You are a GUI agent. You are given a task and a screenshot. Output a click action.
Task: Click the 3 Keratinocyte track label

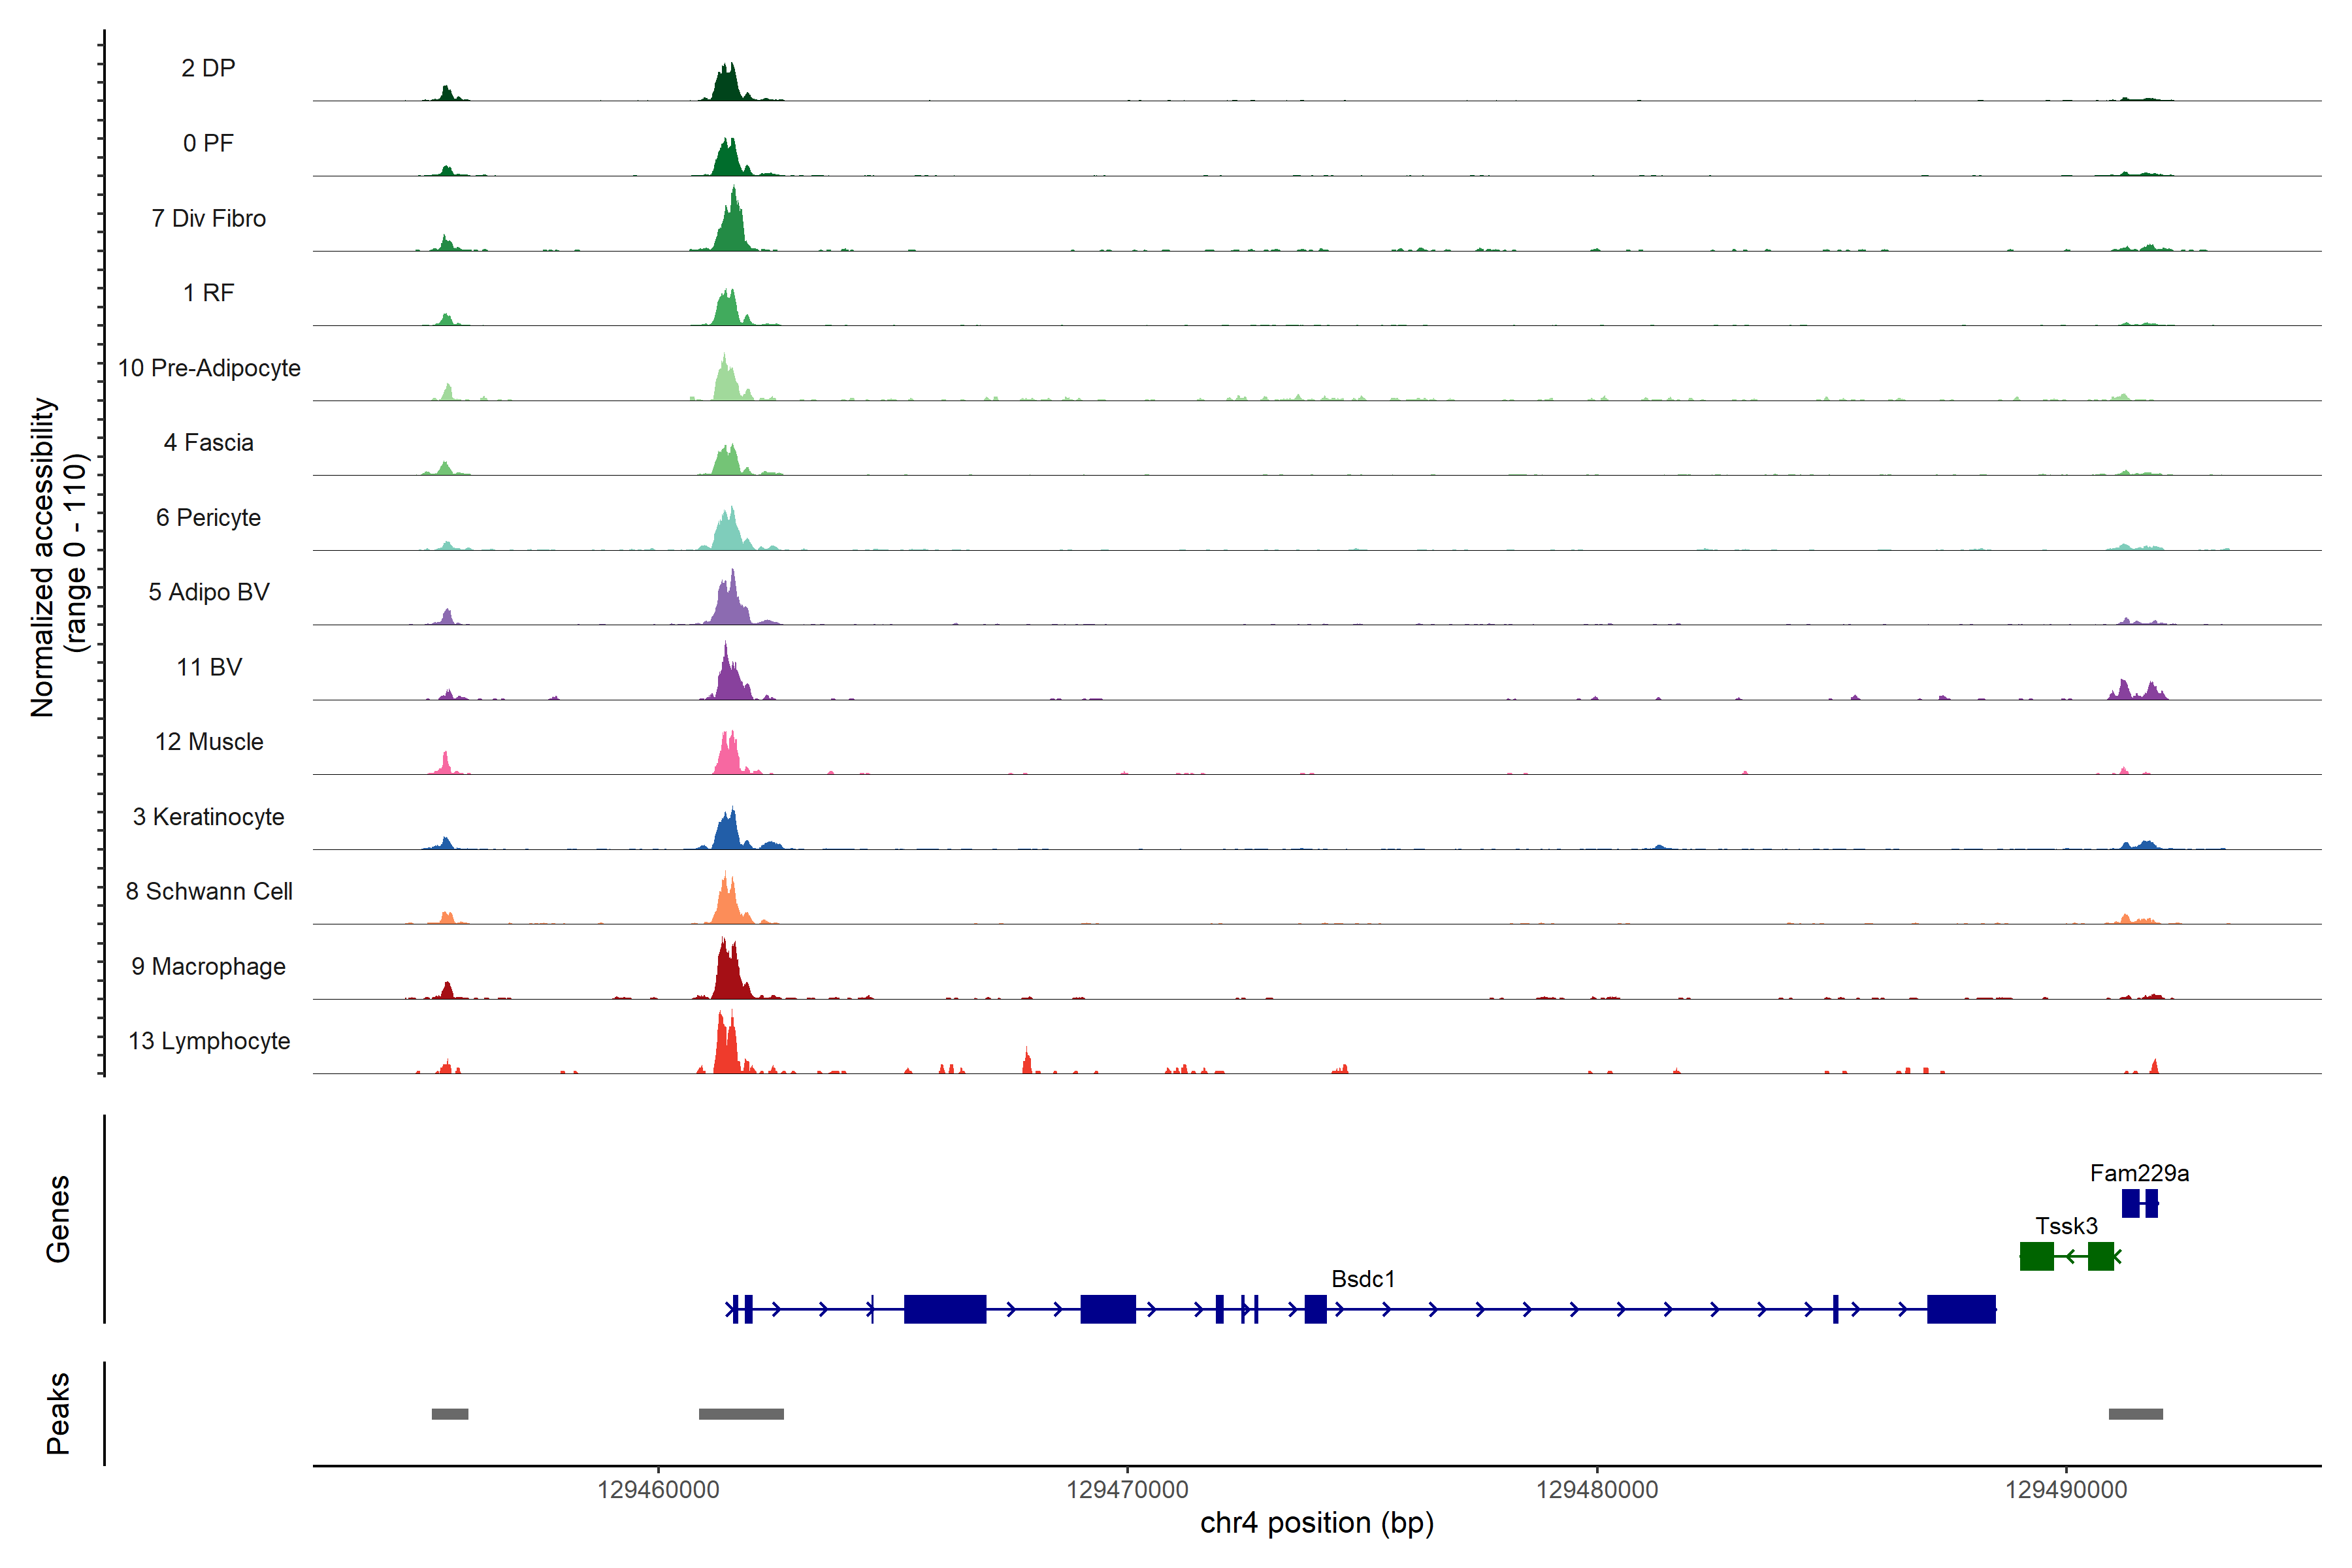208,817
